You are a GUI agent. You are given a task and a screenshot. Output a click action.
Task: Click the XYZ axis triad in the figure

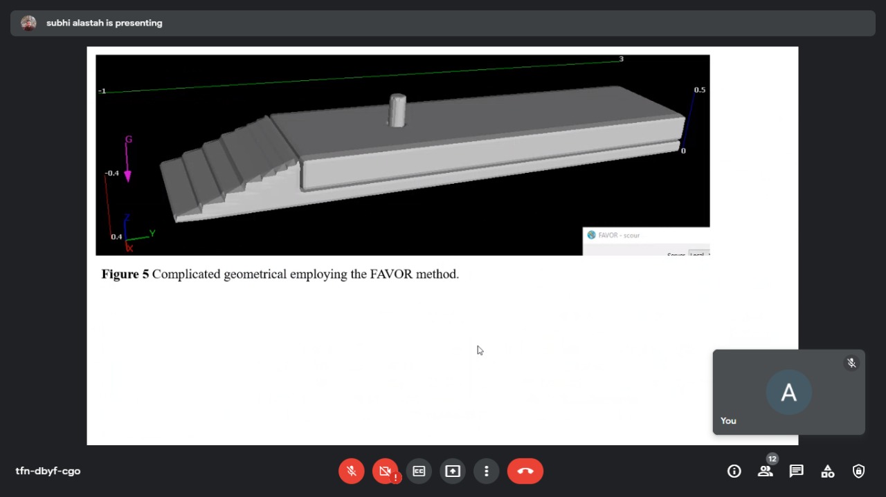pyautogui.click(x=138, y=233)
